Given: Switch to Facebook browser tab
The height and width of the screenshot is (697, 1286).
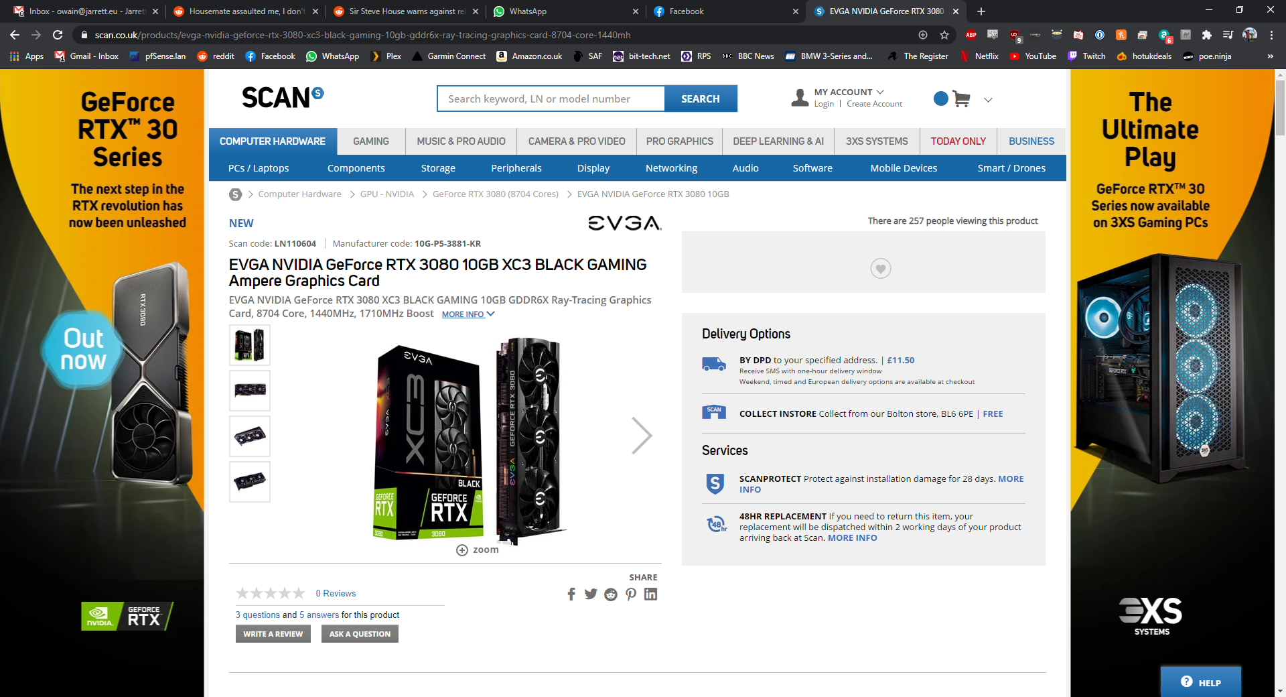Looking at the screenshot, I should tap(726, 11).
